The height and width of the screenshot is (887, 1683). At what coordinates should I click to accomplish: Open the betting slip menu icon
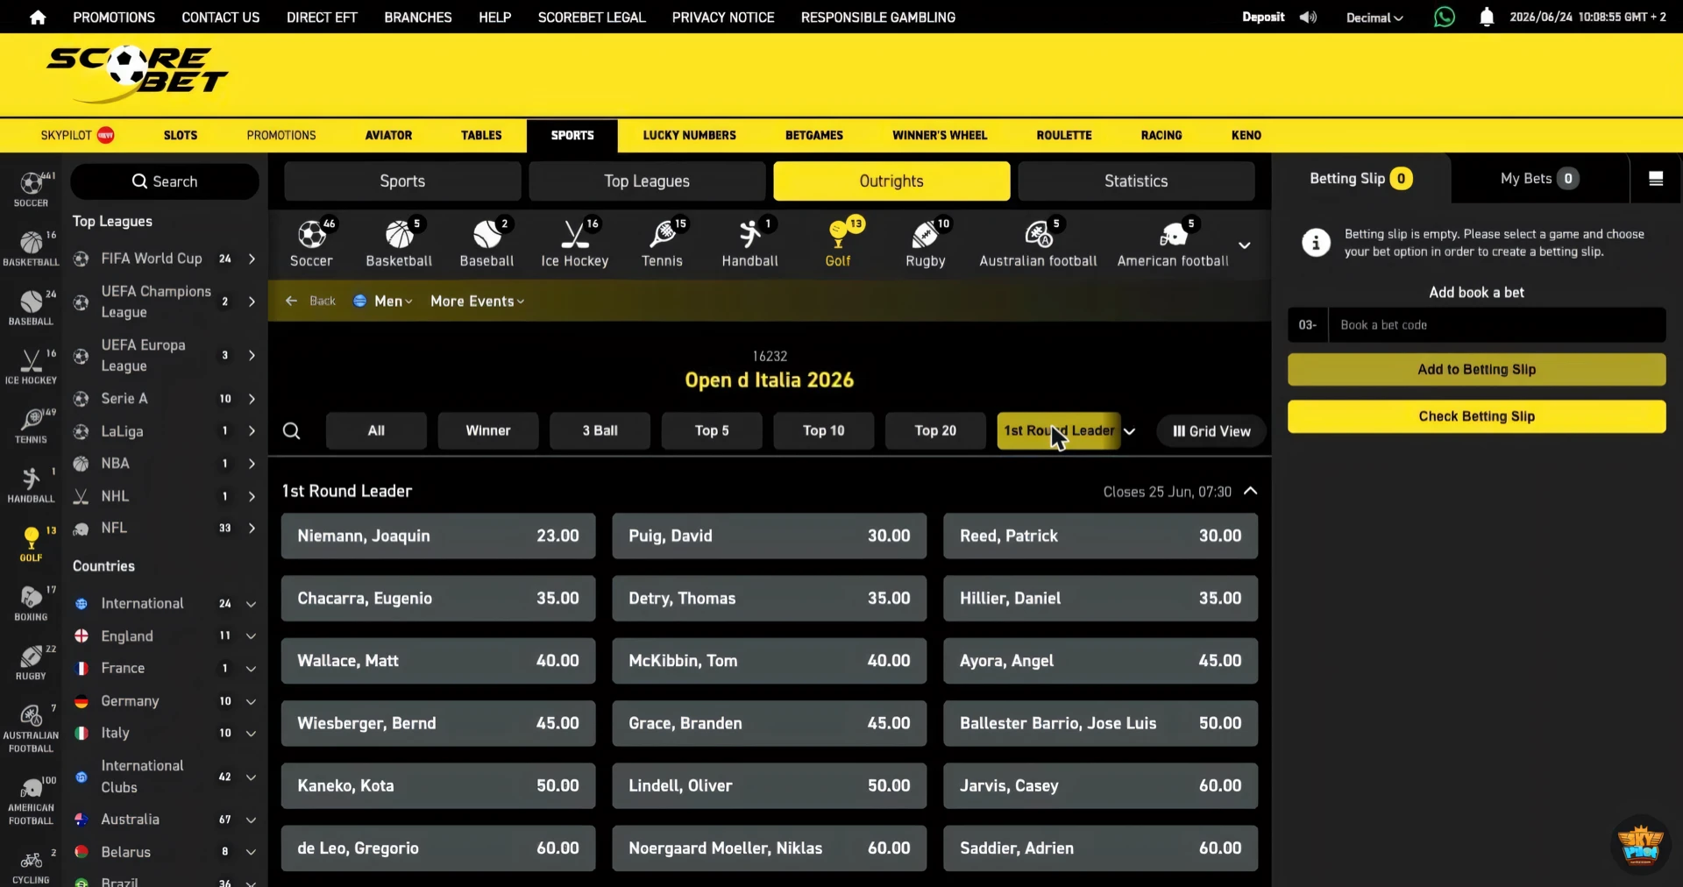[x=1656, y=179]
